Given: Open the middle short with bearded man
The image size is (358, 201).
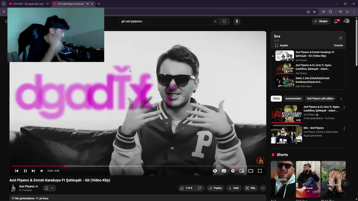Looking at the screenshot, I should tap(308, 179).
